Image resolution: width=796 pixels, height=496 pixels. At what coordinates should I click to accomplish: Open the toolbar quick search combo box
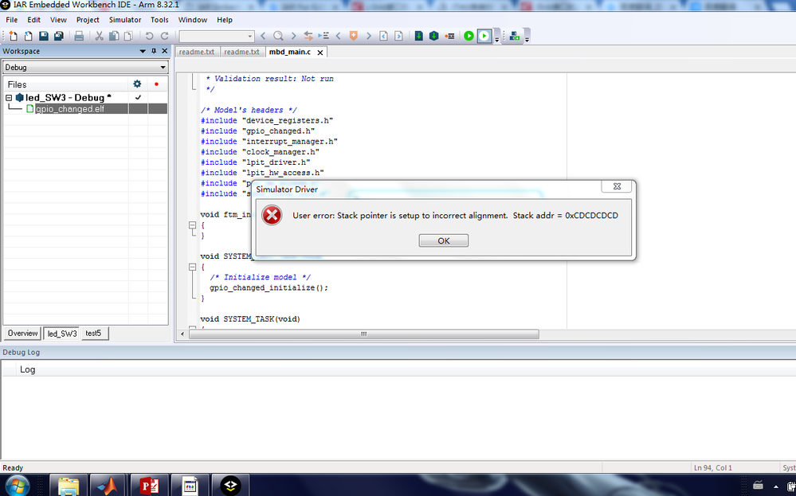click(x=216, y=36)
